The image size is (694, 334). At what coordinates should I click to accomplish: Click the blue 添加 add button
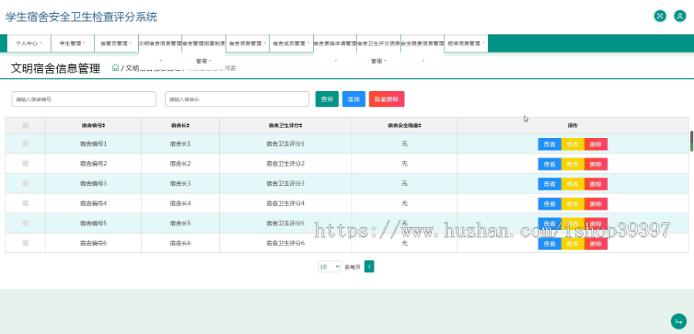coord(353,100)
